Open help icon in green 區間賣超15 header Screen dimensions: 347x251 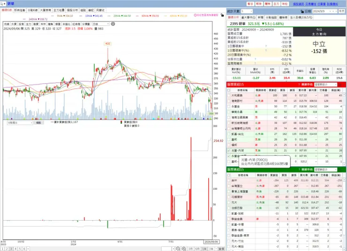click(x=299, y=169)
